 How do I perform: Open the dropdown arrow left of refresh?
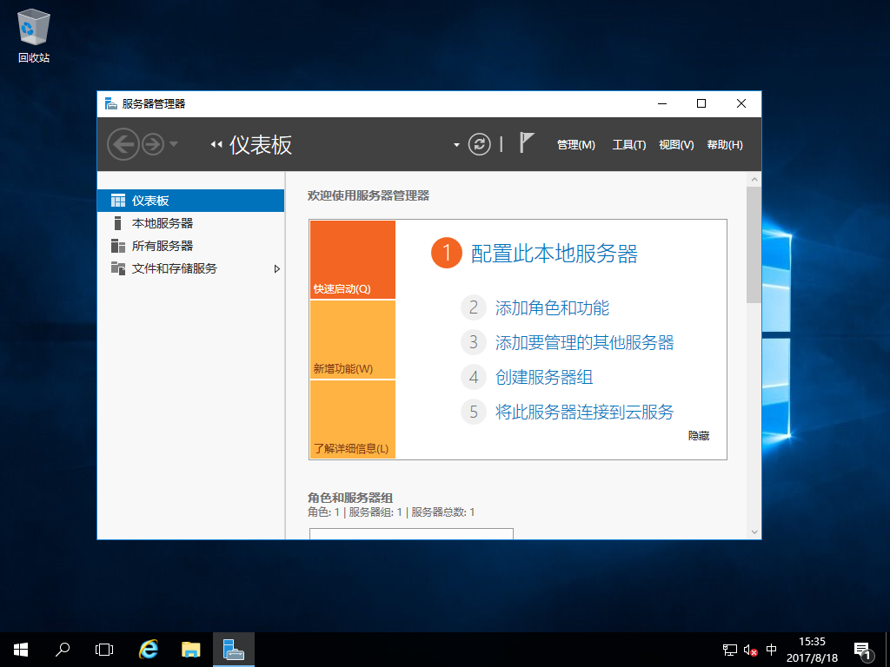(x=456, y=145)
